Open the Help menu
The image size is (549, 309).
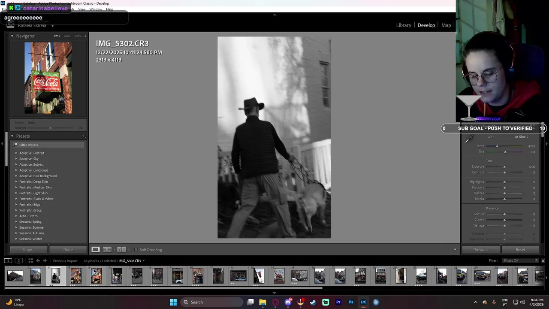pos(110,9)
